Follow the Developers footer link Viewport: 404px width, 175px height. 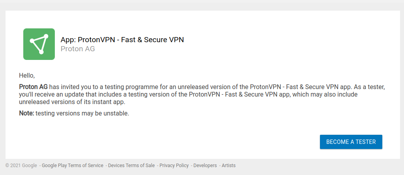click(205, 166)
